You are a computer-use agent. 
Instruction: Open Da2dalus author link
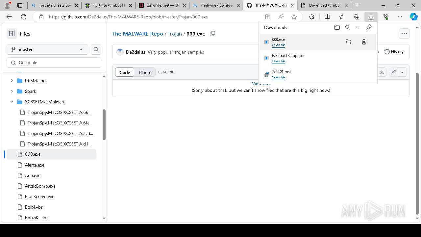(136, 52)
